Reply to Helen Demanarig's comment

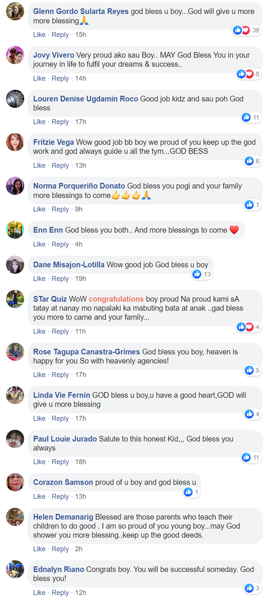click(60, 549)
